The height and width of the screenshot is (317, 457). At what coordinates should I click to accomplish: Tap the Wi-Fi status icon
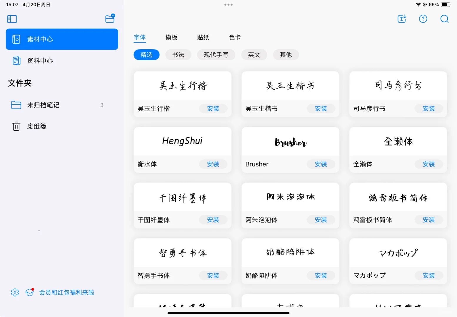(418, 5)
